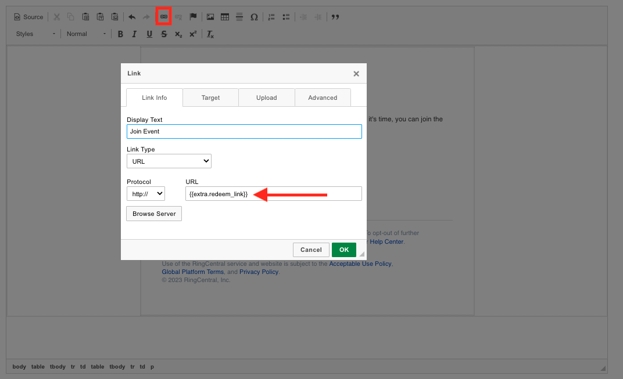Open the Styles dropdown
Screen dimensions: 623x379
pyautogui.click(x=36, y=34)
